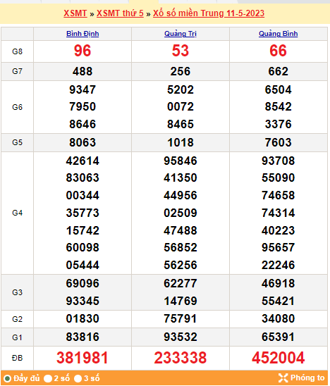The image size is (330, 386).
Task: Open Xổ số miền Trung 11-5-2023 link
Action: (x=209, y=13)
